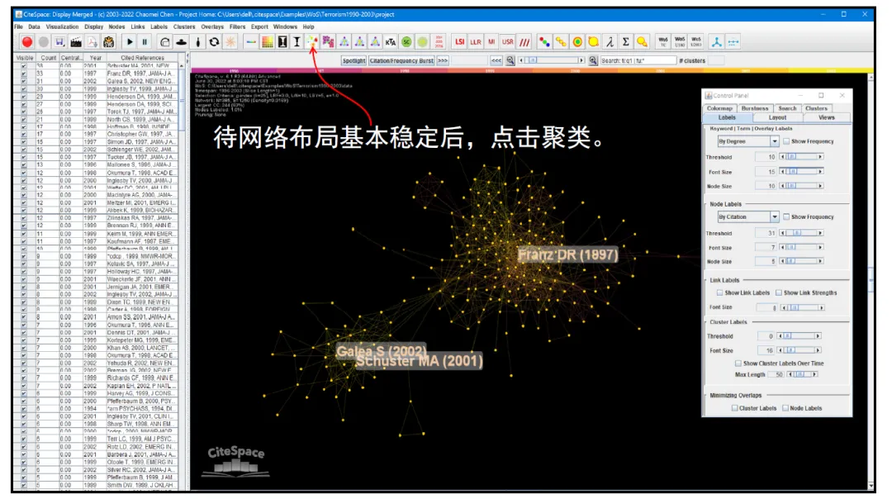Decrease Node Labels Threshold with left arrow
Viewport: 892px width, 499px height.
click(x=783, y=233)
